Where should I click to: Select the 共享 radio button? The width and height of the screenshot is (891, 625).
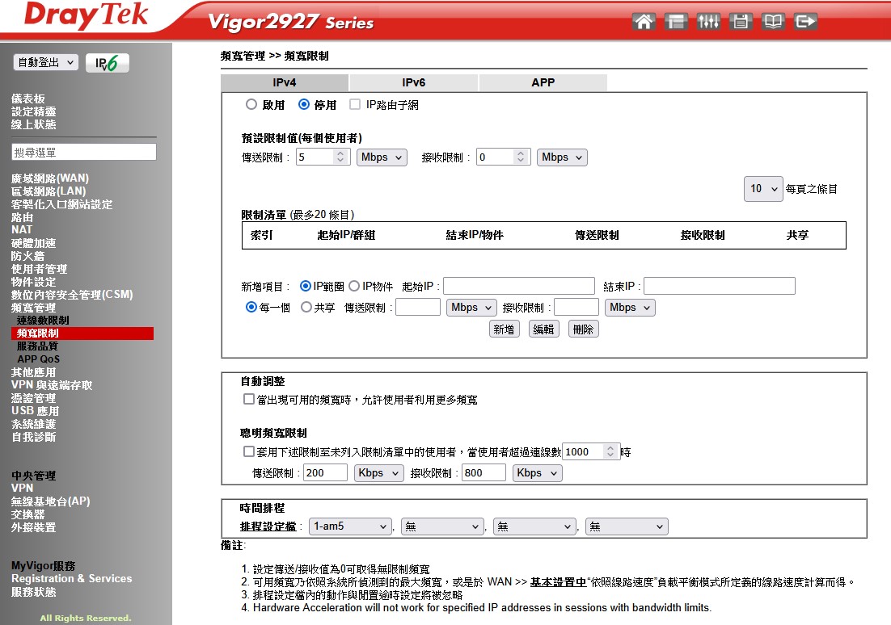(x=306, y=308)
